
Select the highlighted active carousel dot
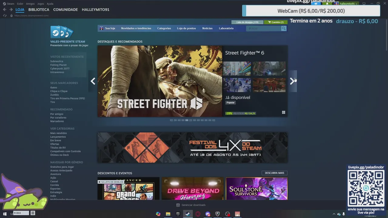click(187, 120)
